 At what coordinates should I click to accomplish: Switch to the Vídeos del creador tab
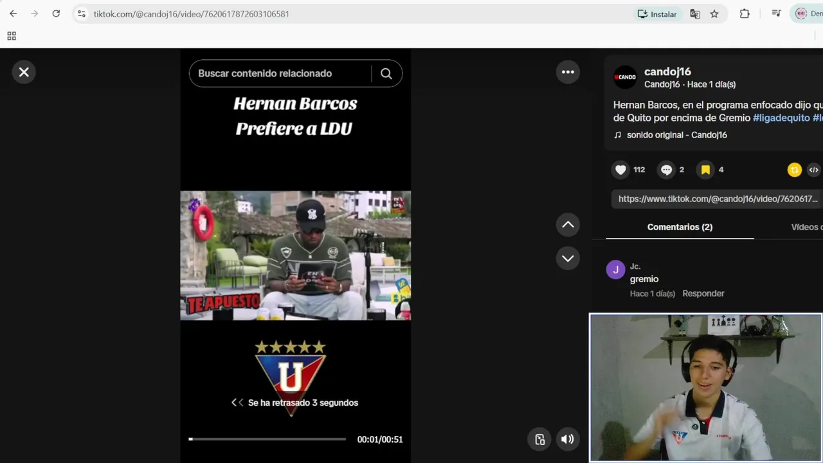[806, 227]
